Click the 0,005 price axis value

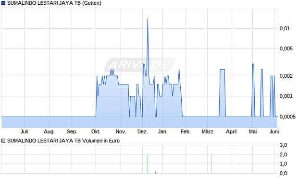[x=286, y=49]
